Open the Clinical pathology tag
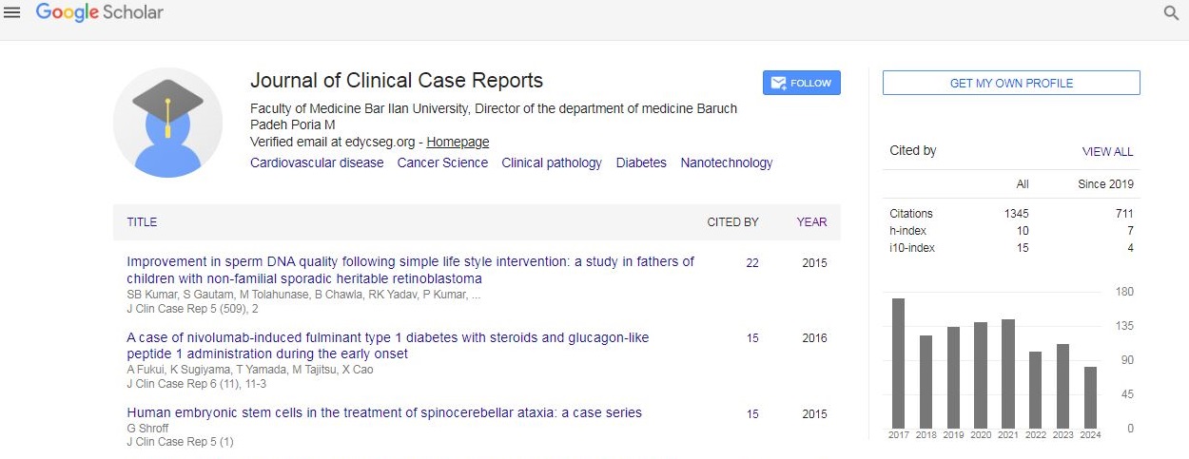The image size is (1189, 459). [552, 163]
